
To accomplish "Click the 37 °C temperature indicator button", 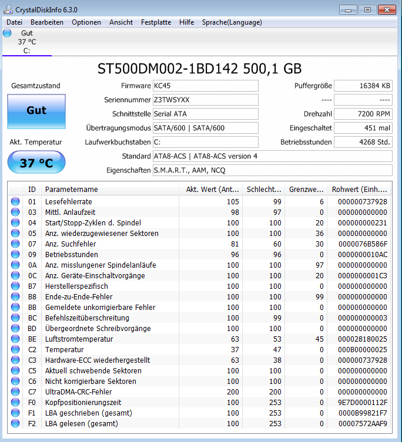I will (x=36, y=163).
